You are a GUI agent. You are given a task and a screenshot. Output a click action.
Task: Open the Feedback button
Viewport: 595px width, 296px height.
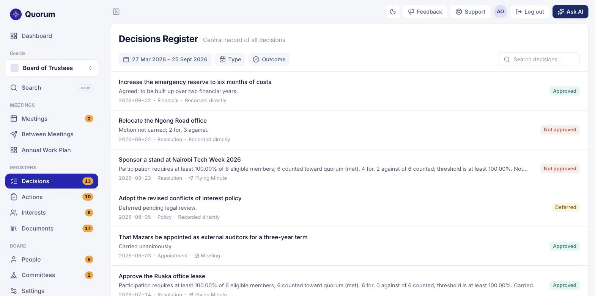tap(425, 12)
